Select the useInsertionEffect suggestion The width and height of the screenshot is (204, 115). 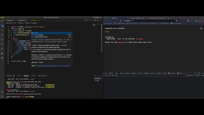click(x=52, y=37)
